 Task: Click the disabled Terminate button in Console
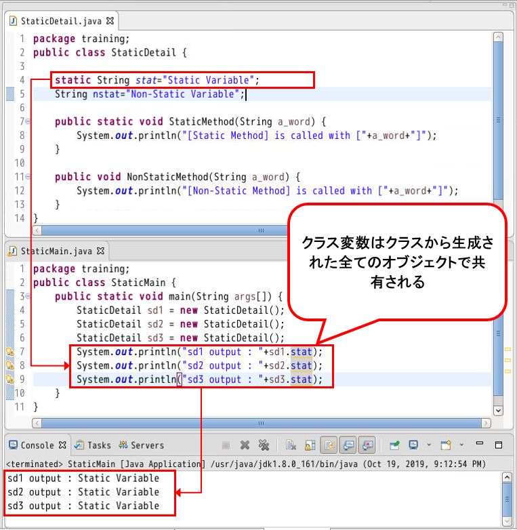click(226, 445)
